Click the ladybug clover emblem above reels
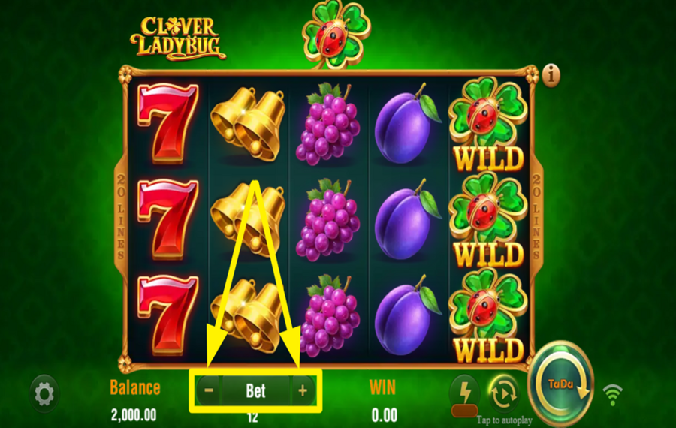The width and height of the screenshot is (676, 428). [x=336, y=35]
